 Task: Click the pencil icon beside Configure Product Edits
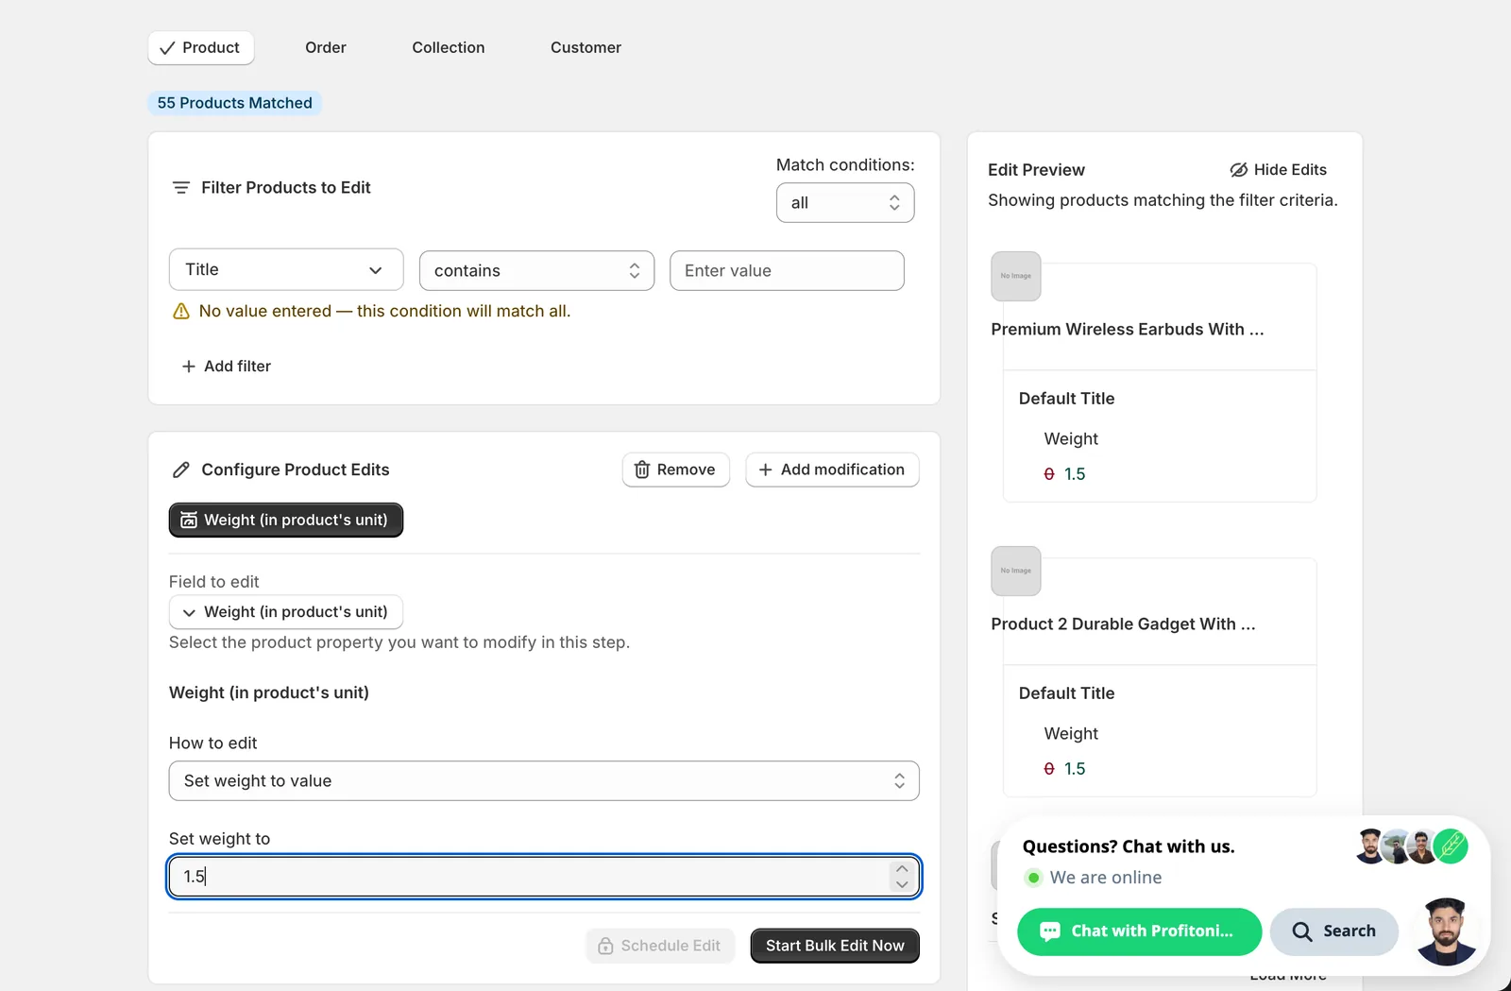tap(181, 470)
